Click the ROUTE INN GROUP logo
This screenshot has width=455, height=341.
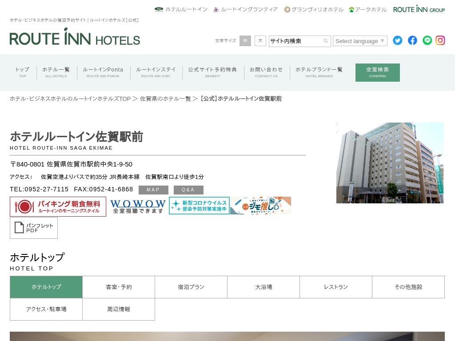click(x=419, y=9)
